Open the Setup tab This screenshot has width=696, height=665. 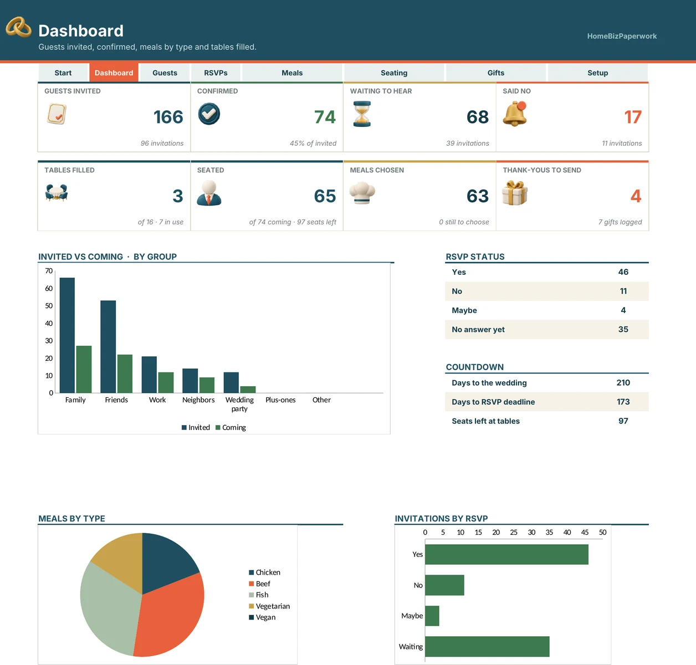598,73
